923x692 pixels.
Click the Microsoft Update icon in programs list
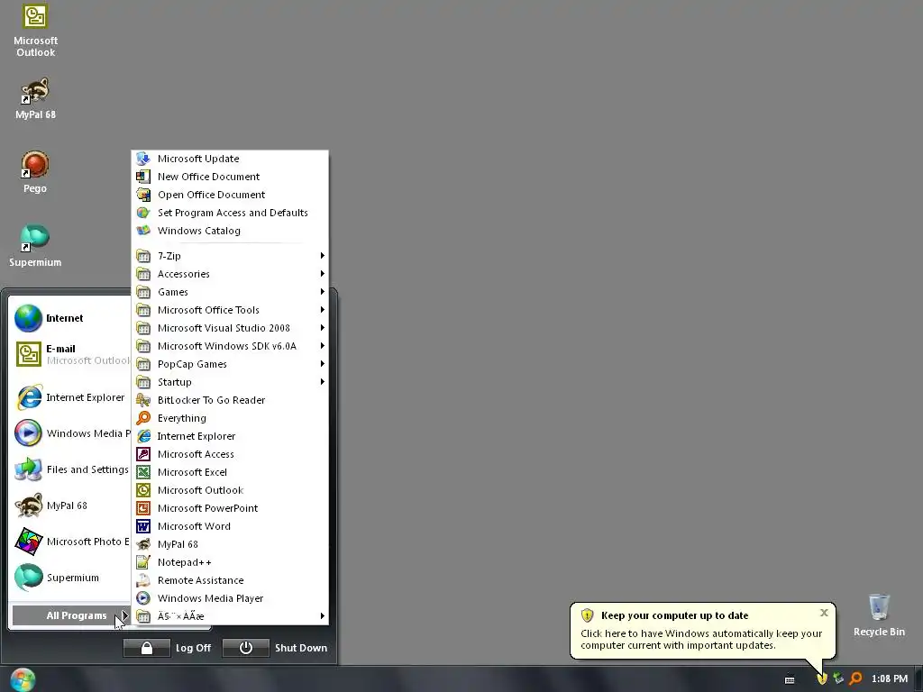click(143, 159)
